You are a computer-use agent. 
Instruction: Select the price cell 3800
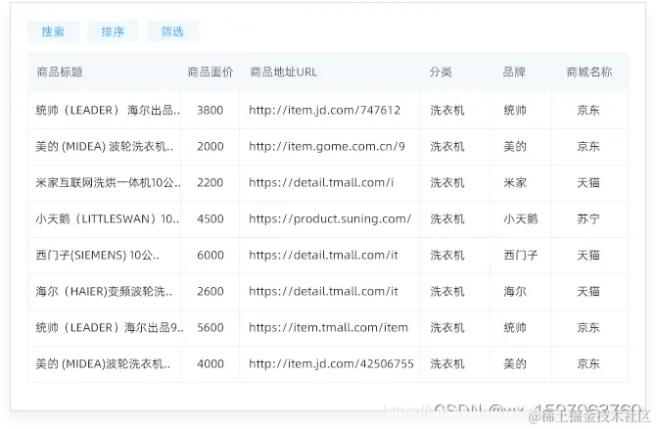(x=211, y=110)
